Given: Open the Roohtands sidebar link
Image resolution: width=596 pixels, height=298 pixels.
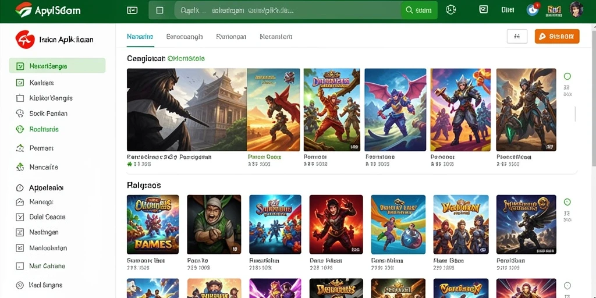Looking at the screenshot, I should point(44,129).
